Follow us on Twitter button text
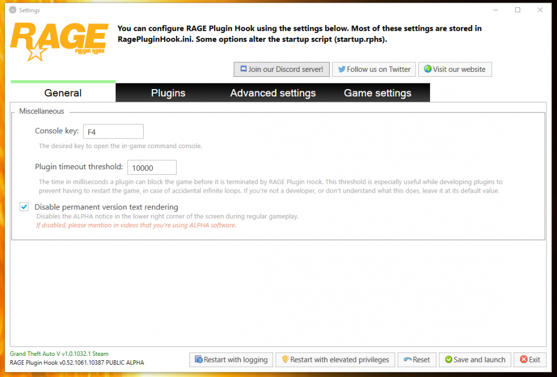The height and width of the screenshot is (377, 557). click(379, 69)
